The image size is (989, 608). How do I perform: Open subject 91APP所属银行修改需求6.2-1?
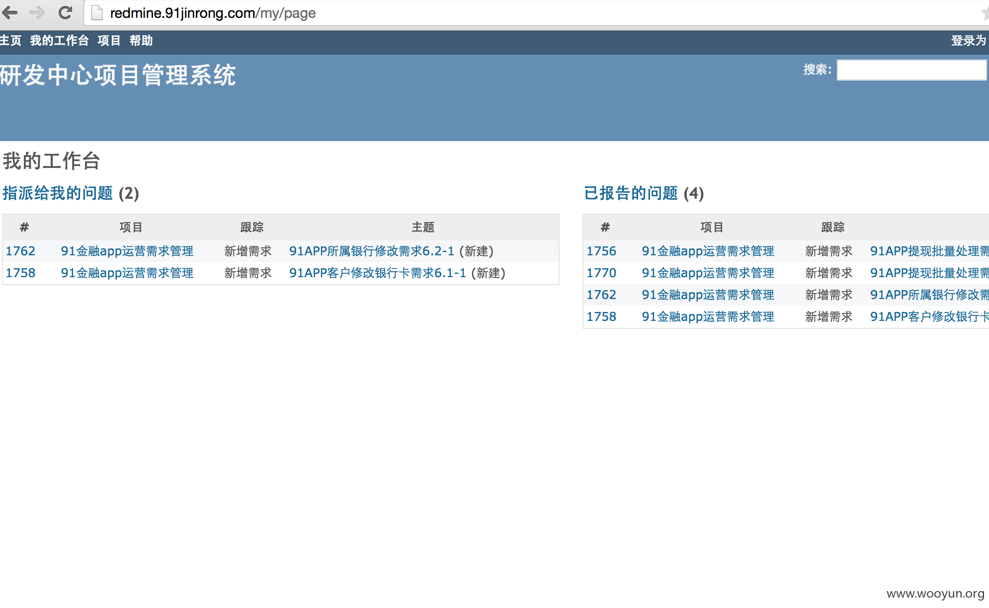pyautogui.click(x=372, y=251)
